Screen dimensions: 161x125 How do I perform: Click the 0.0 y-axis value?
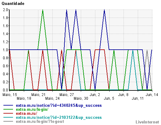(5, 90)
